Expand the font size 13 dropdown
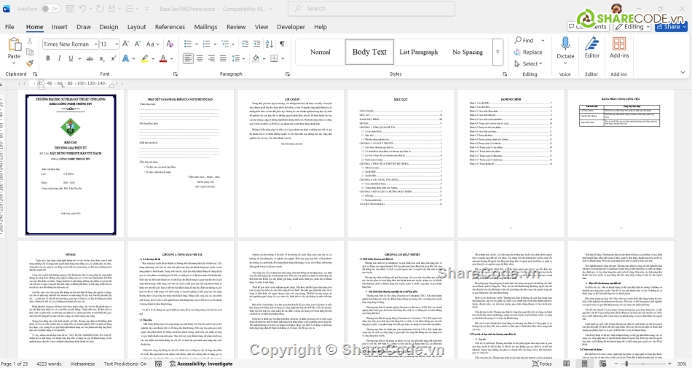Image resolution: width=692 pixels, height=368 pixels. [115, 44]
